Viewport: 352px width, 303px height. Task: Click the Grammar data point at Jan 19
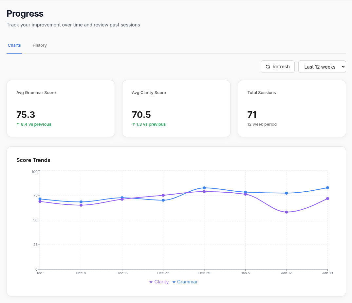328,188
